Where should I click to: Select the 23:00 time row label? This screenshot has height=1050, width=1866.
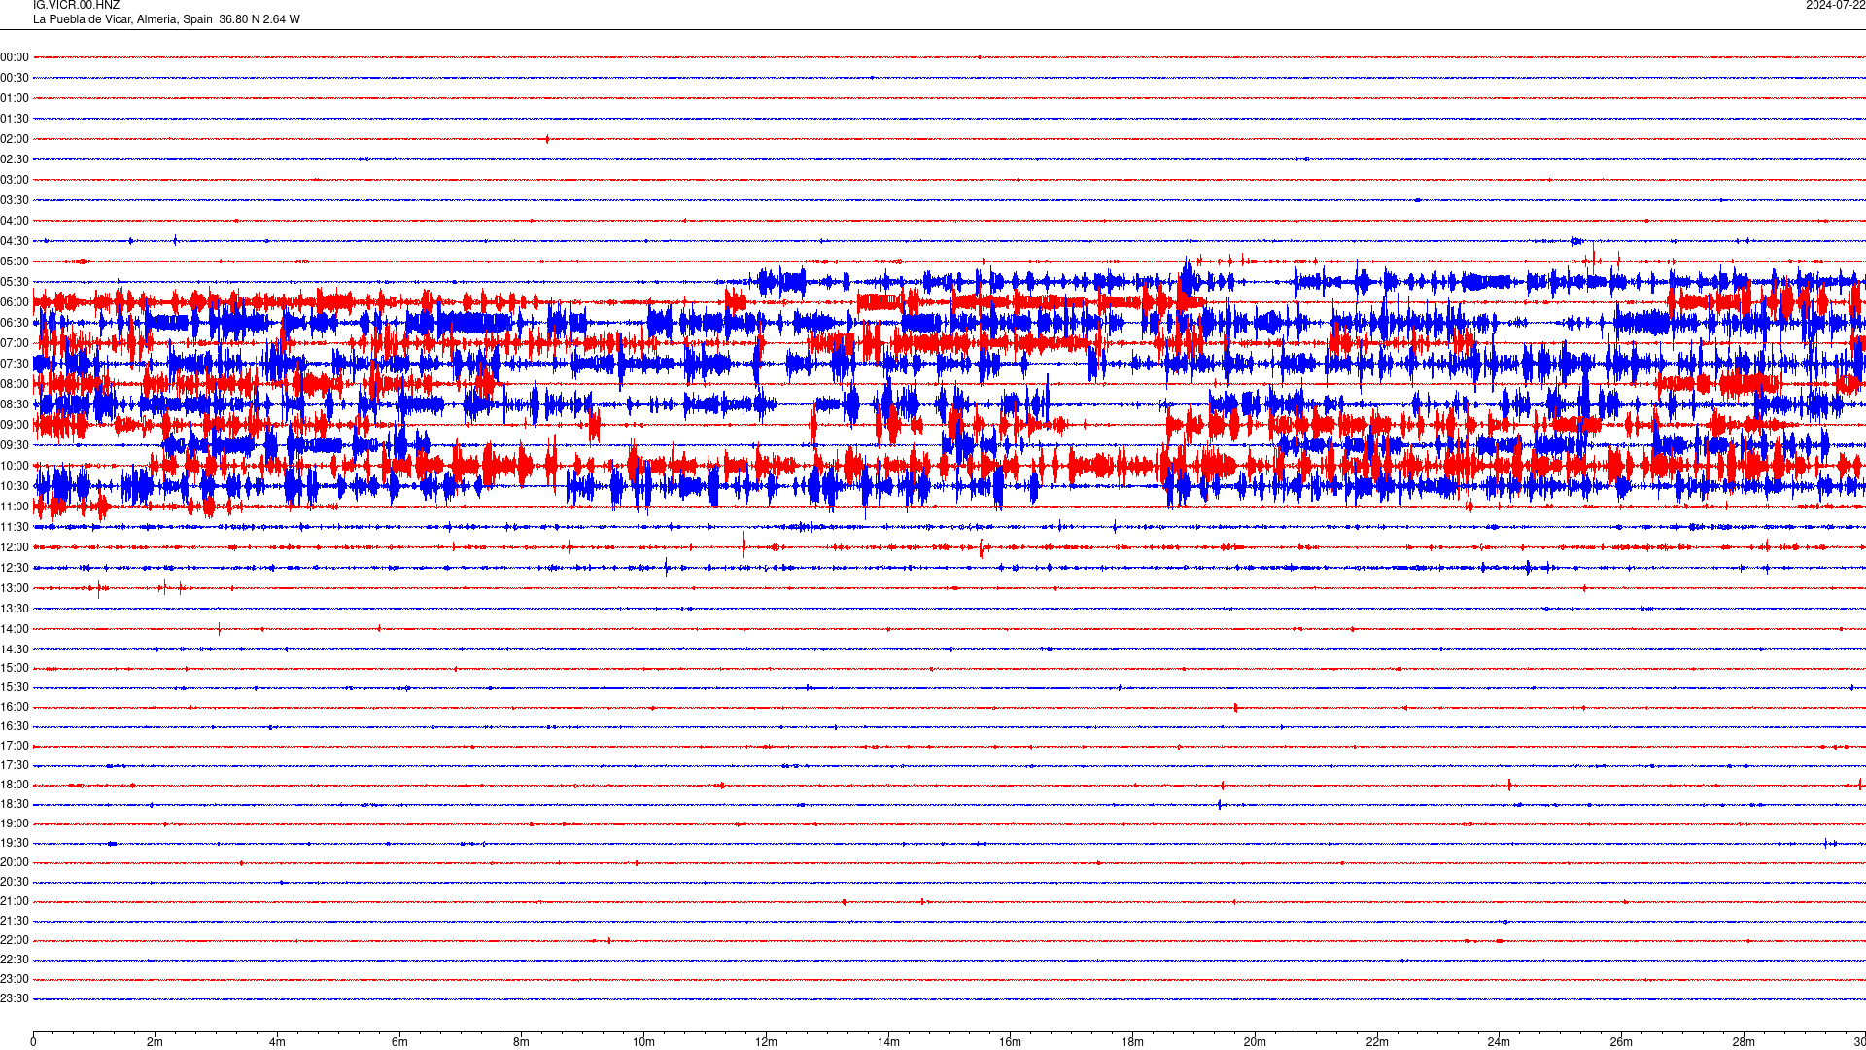[x=15, y=979]
